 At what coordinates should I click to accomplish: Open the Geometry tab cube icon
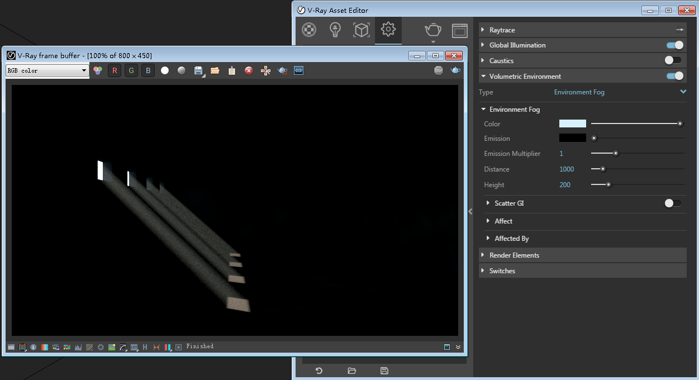[x=362, y=30]
